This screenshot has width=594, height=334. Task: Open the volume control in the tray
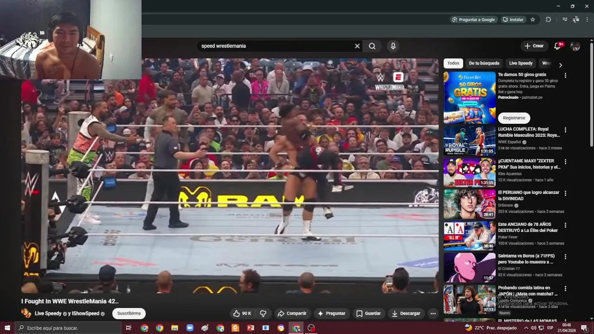(533, 328)
